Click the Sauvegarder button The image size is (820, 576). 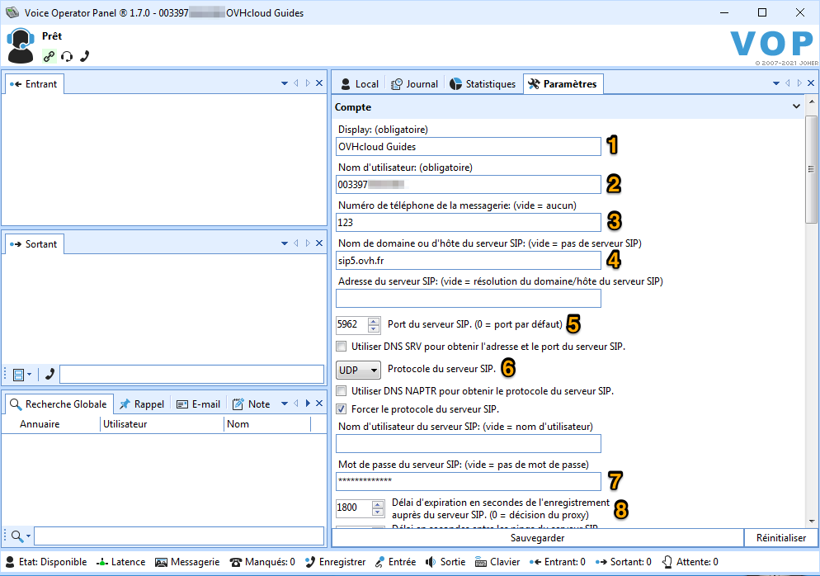[x=537, y=537]
